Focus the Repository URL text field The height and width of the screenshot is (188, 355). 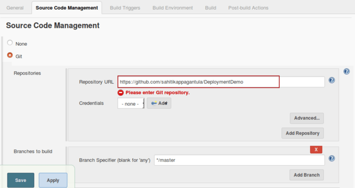(x=221, y=82)
